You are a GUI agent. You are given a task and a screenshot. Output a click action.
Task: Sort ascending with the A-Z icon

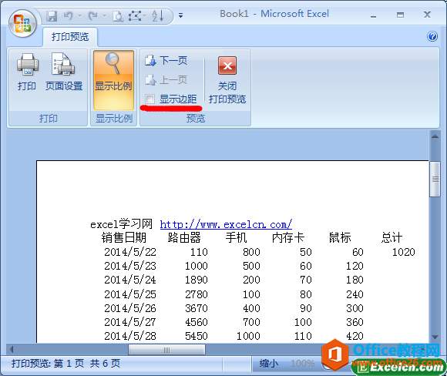(x=158, y=16)
